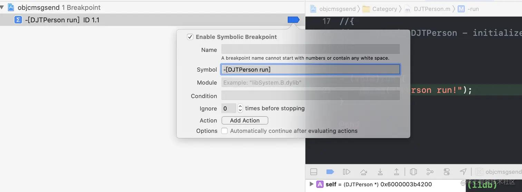Image resolution: width=522 pixels, height=192 pixels.
Task: Click Simulate Location arrow icon
Action: pyautogui.click(x=463, y=172)
